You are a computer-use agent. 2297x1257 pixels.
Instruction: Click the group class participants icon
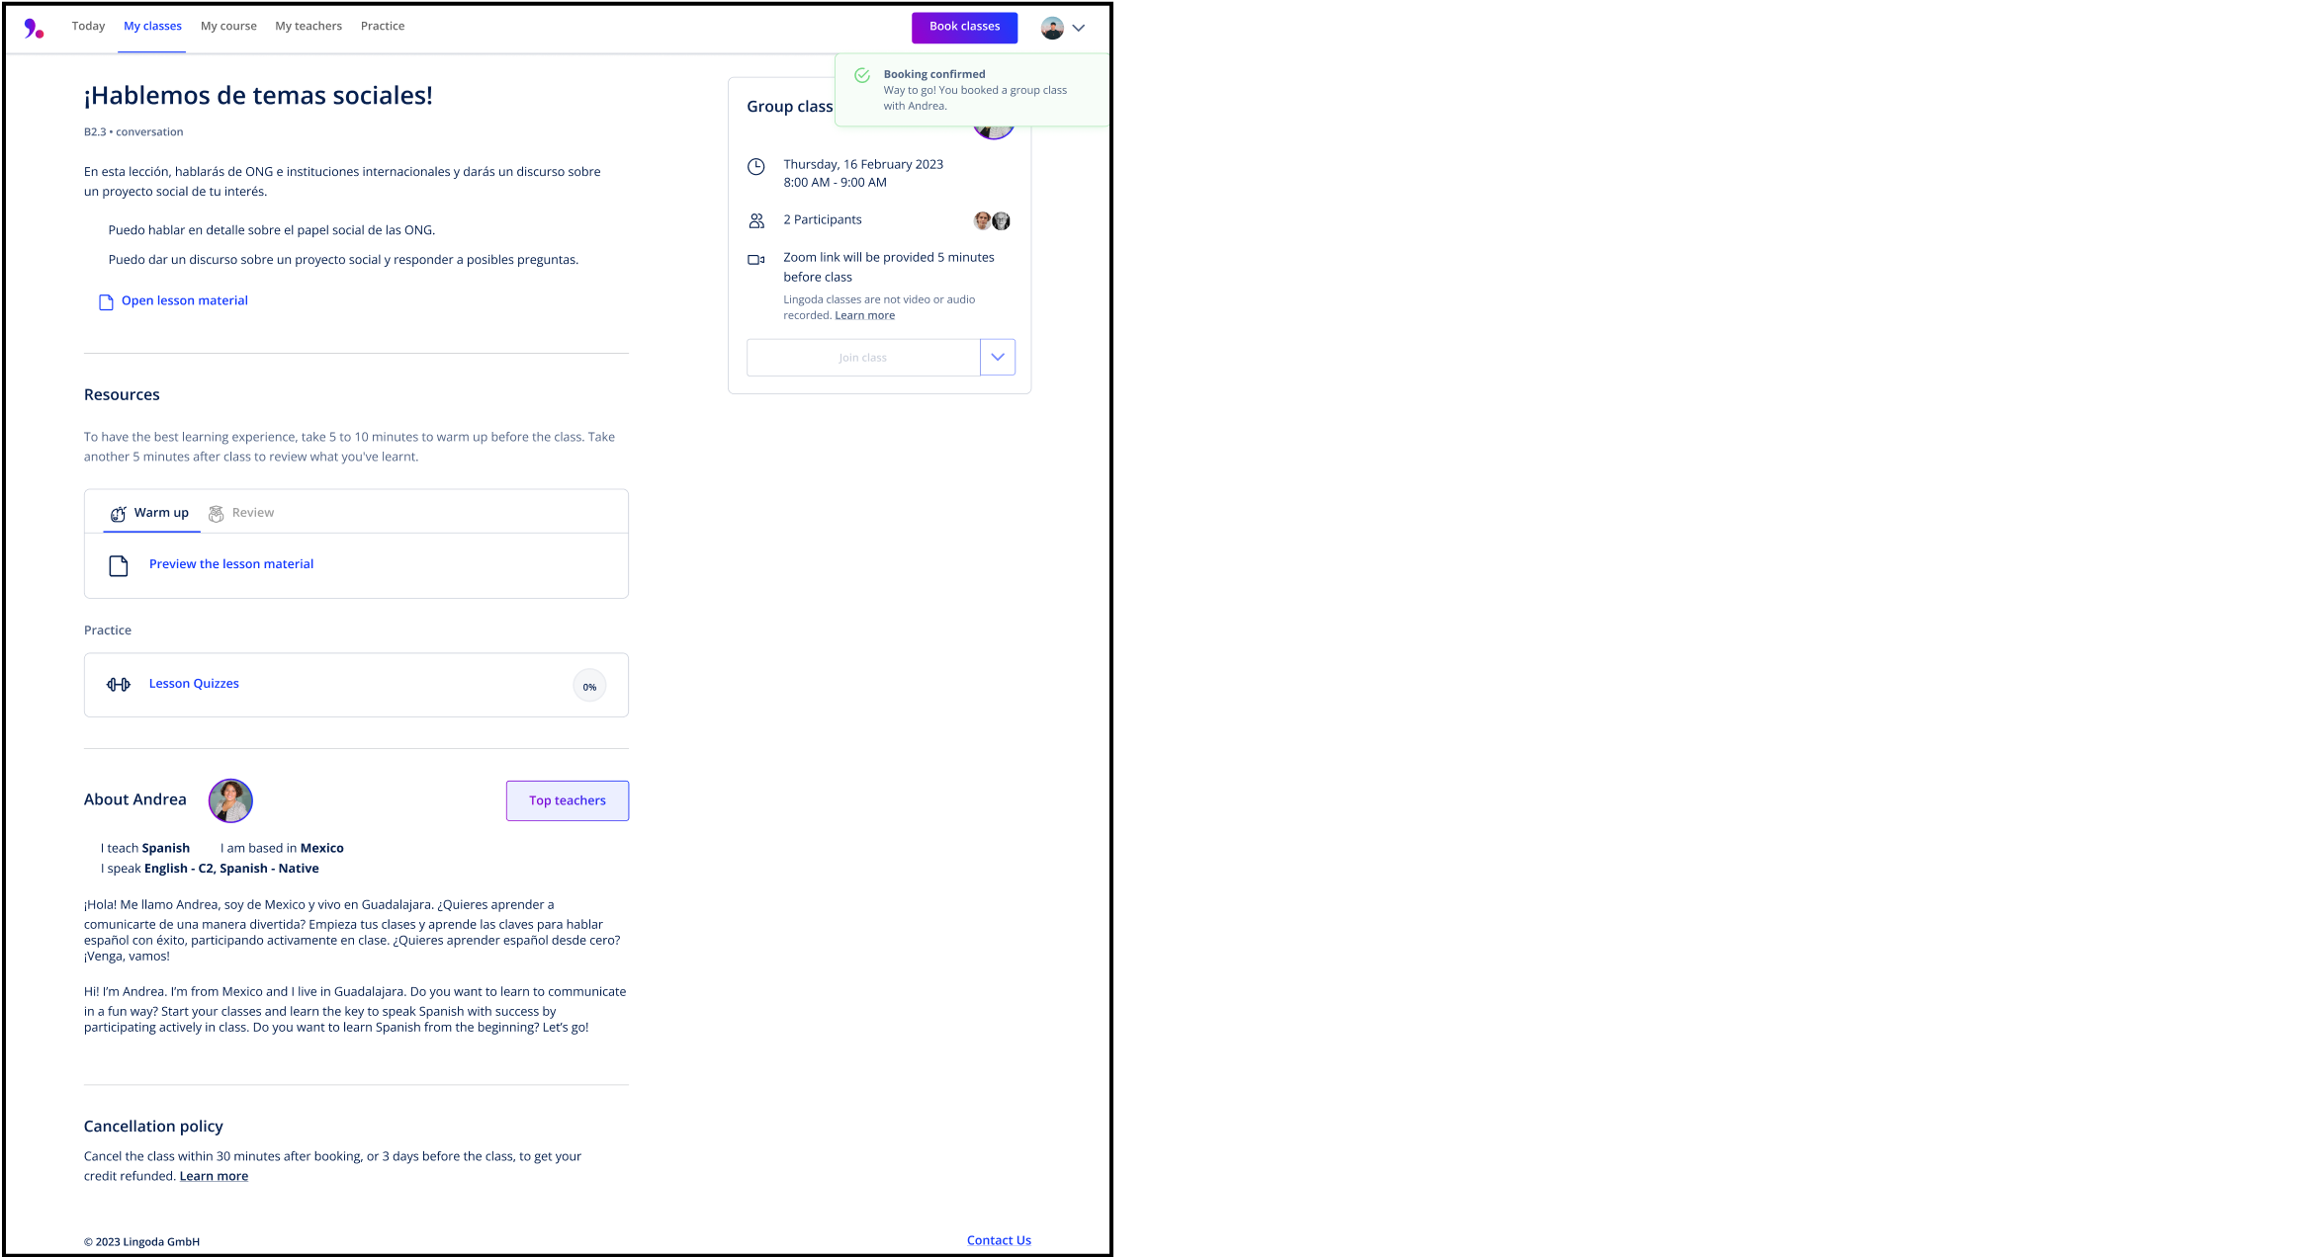pos(757,219)
